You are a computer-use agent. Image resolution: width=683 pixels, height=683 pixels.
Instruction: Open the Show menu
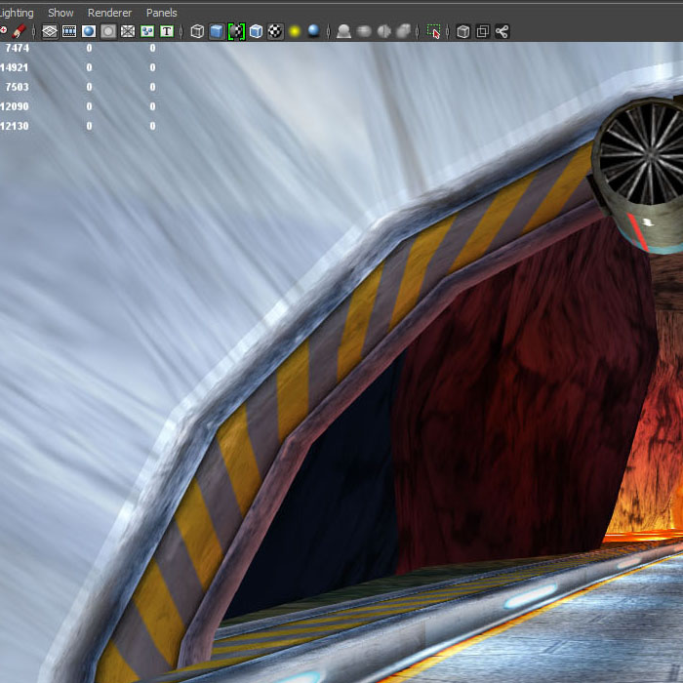click(60, 13)
